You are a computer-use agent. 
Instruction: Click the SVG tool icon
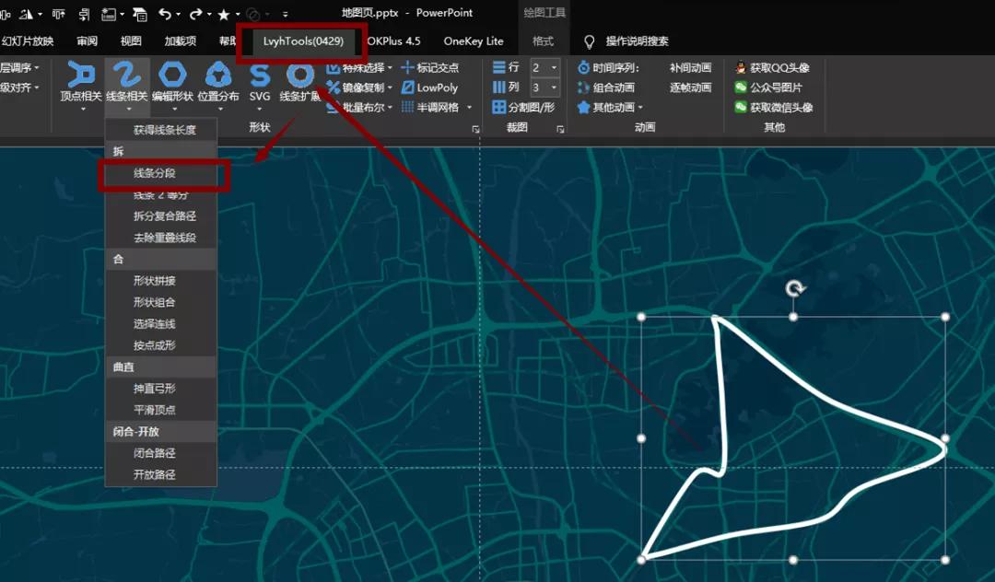(x=260, y=76)
